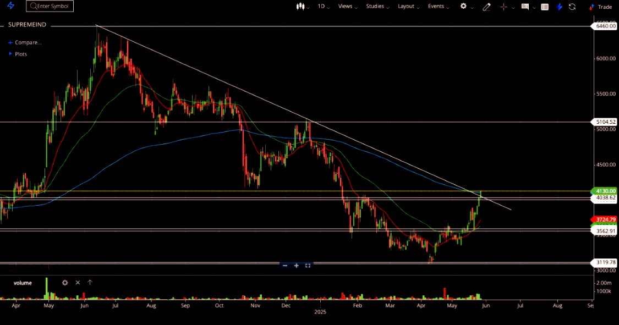
Task: Click the Enter Symbol search field
Action: tap(50, 6)
